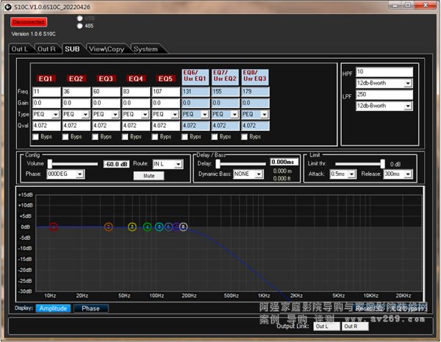This screenshot has width=441, height=342.
Task: Click the EQ6/Usr EQ1 band header
Action: coord(195,75)
